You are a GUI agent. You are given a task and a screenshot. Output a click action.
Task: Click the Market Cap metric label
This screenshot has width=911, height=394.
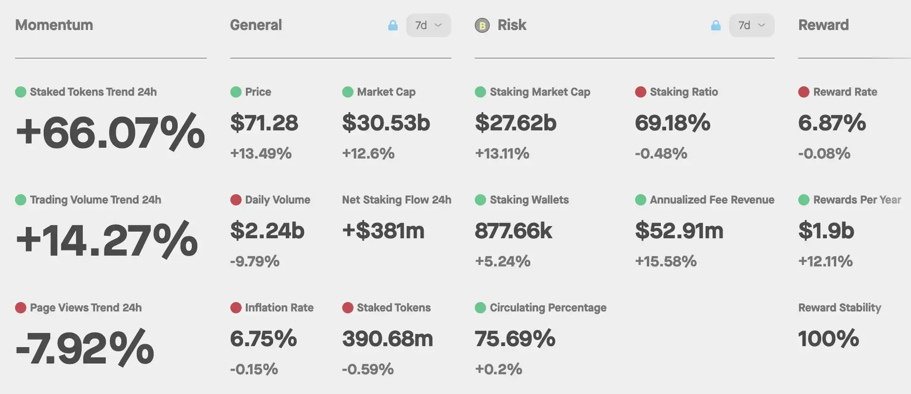coord(386,92)
